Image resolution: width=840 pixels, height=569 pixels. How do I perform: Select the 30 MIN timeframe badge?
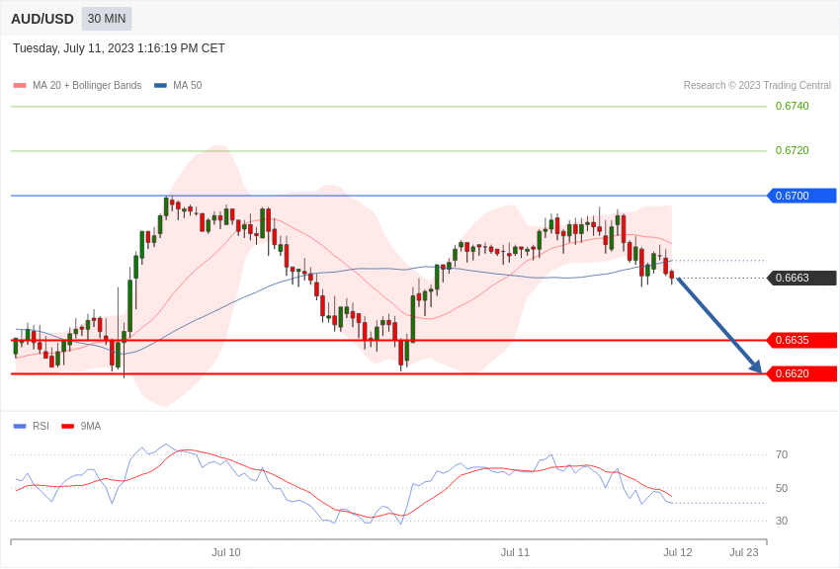107,19
